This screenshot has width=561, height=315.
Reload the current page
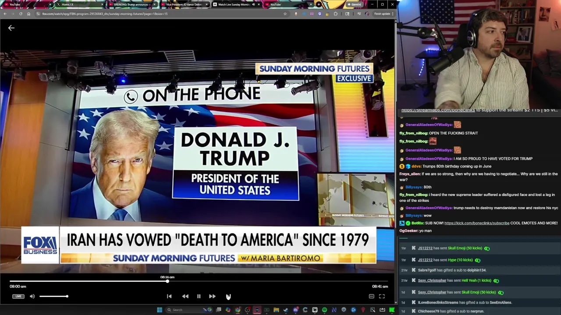[21, 14]
